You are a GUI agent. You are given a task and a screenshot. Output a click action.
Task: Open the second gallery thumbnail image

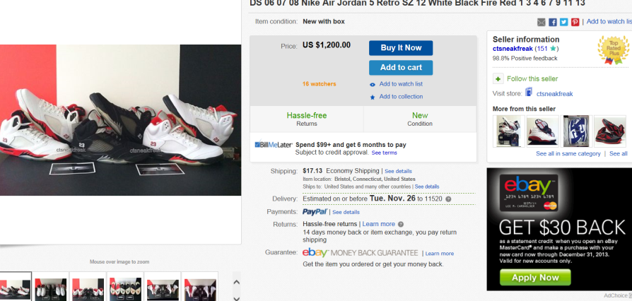pos(52,287)
